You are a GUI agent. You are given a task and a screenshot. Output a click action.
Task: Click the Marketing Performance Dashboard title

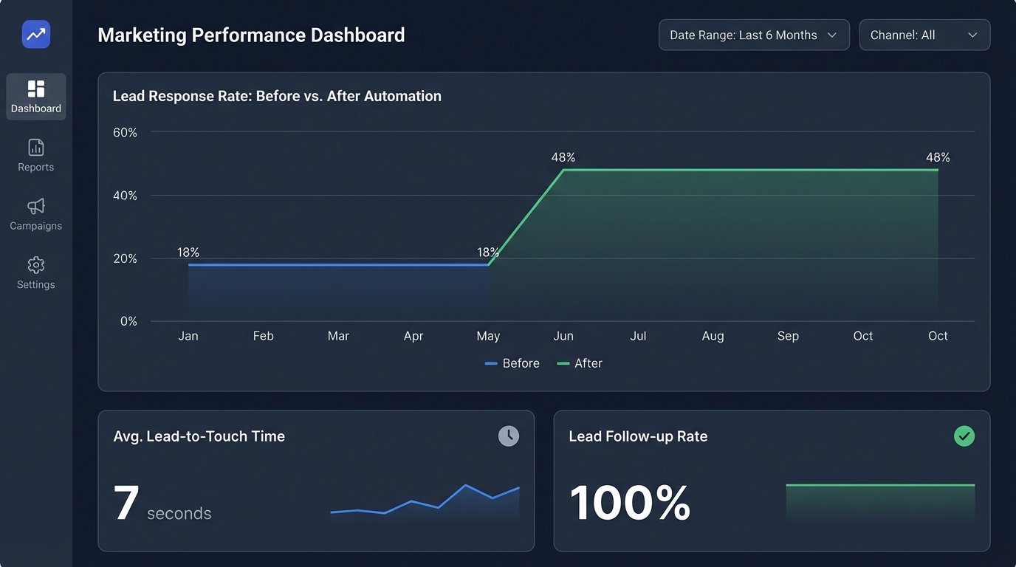pyautogui.click(x=251, y=35)
